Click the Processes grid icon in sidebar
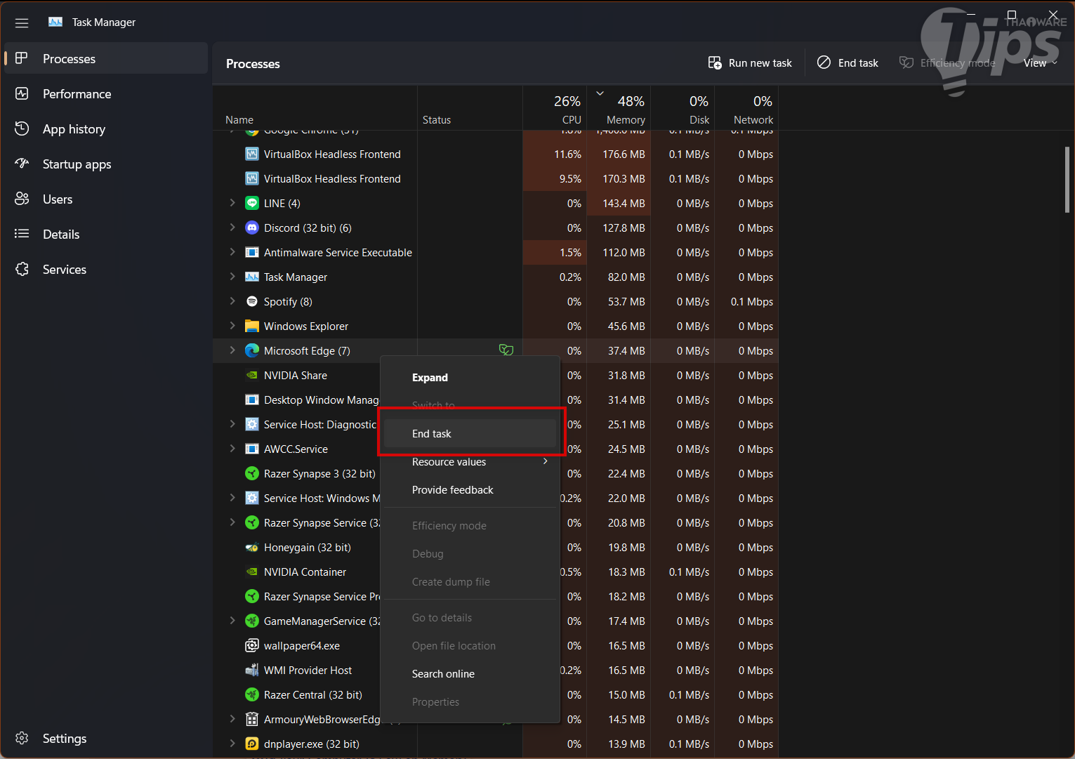 (22, 58)
